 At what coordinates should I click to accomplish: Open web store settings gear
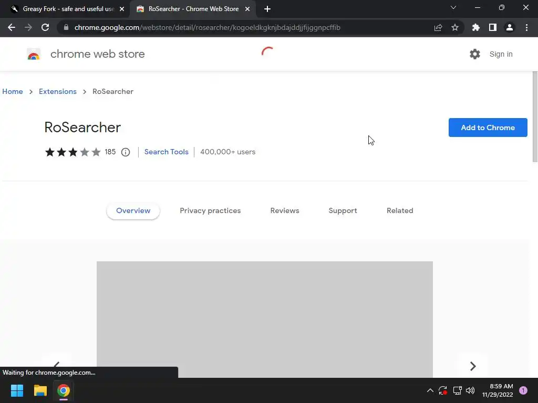pyautogui.click(x=475, y=54)
